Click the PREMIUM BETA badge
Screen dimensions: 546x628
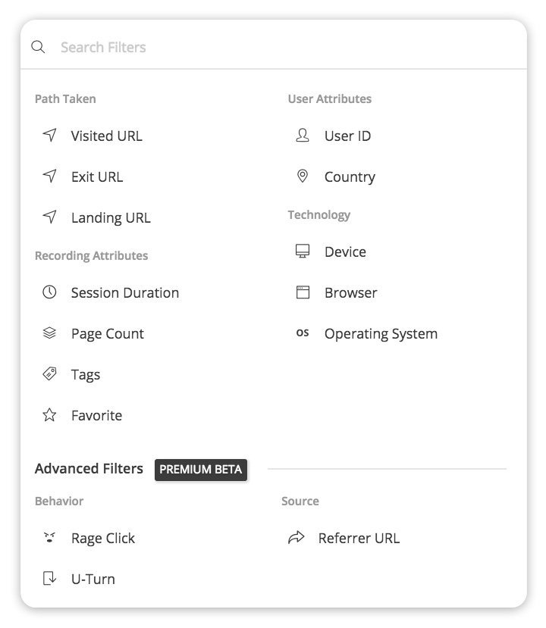coord(201,470)
